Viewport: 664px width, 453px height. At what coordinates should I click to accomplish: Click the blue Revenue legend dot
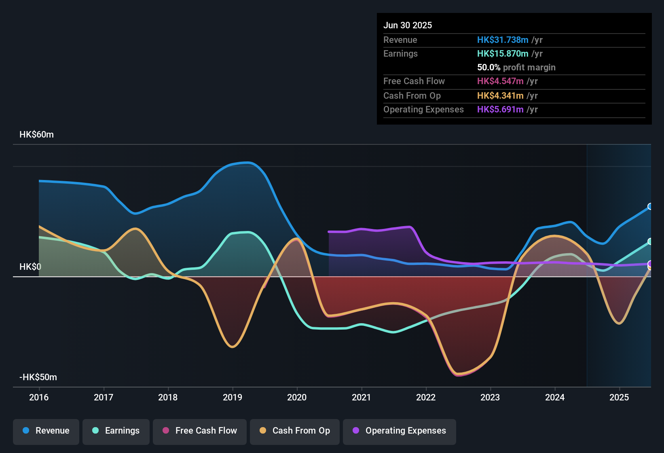pos(26,430)
